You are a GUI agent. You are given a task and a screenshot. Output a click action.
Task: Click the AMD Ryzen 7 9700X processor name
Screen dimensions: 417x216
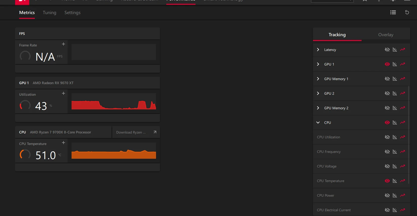pos(60,132)
